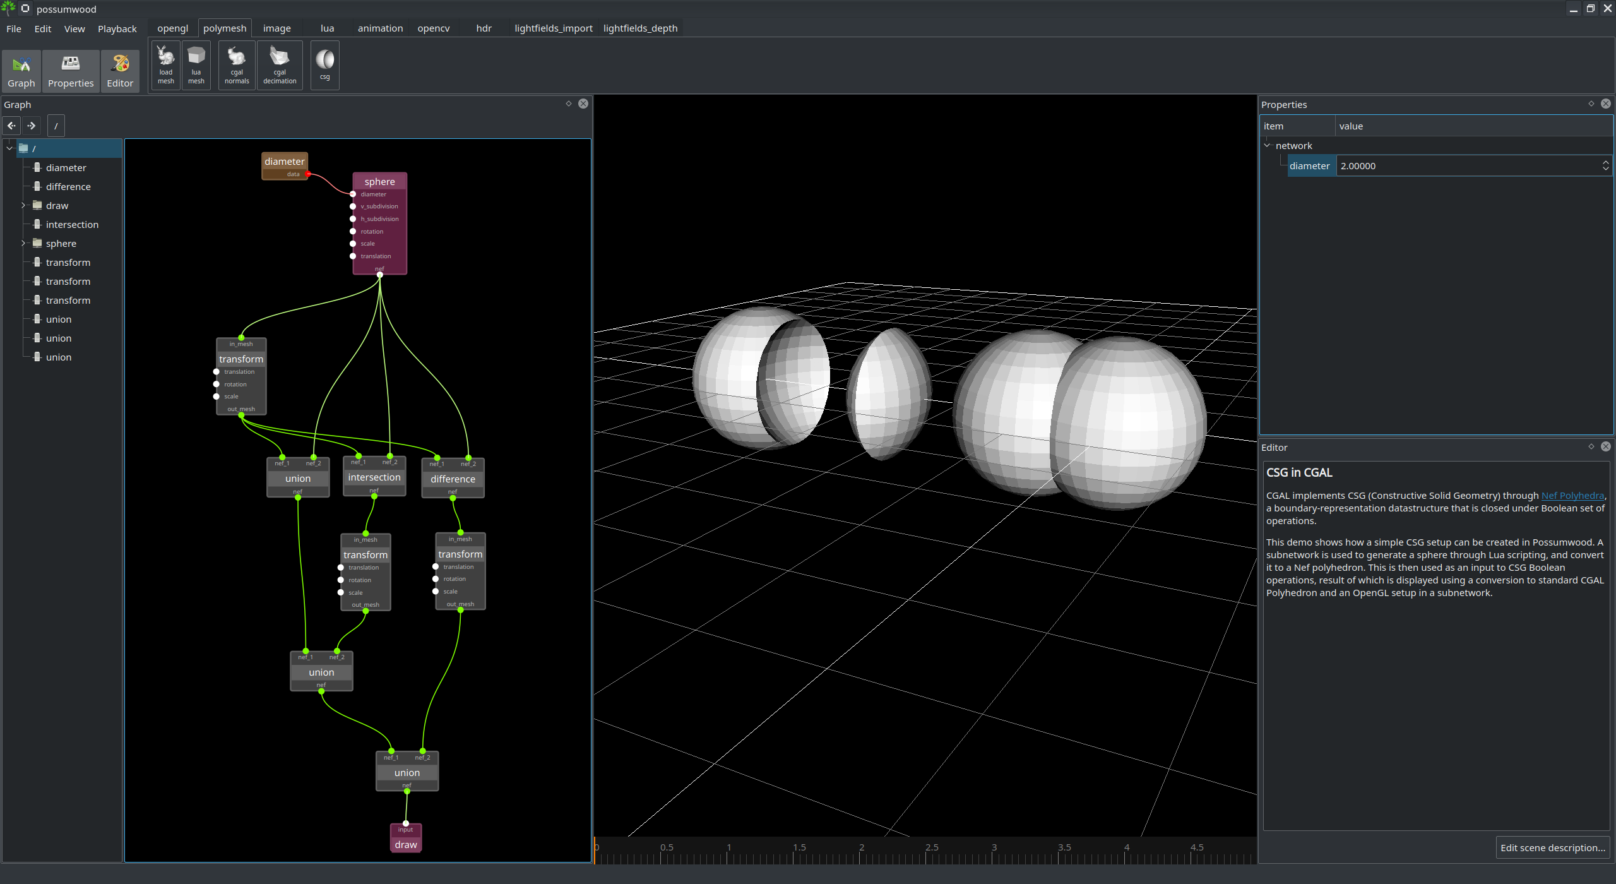The width and height of the screenshot is (1616, 884).
Task: Open the Playback menu
Action: point(117,28)
